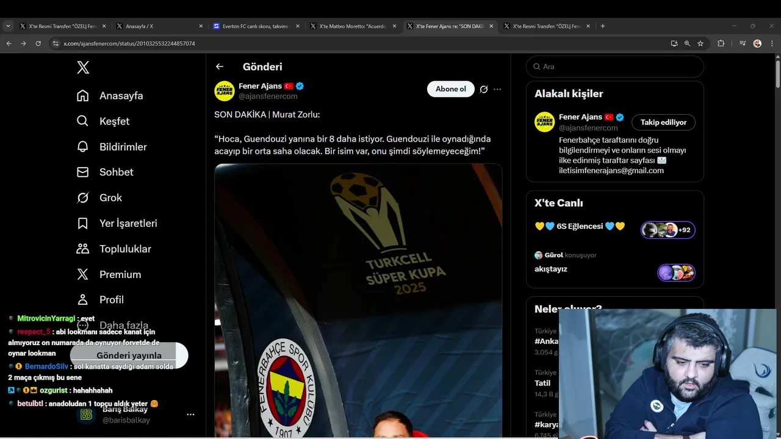Click Fener Ajans avatar in Alakalı kişiler
This screenshot has width=781, height=439.
pyautogui.click(x=545, y=122)
